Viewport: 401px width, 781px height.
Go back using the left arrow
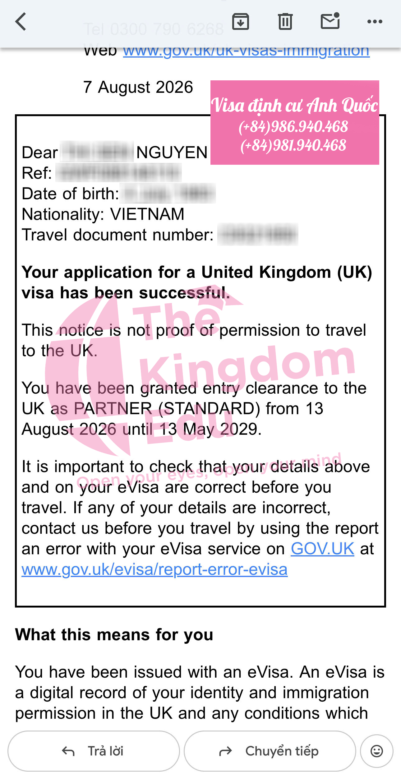(21, 21)
